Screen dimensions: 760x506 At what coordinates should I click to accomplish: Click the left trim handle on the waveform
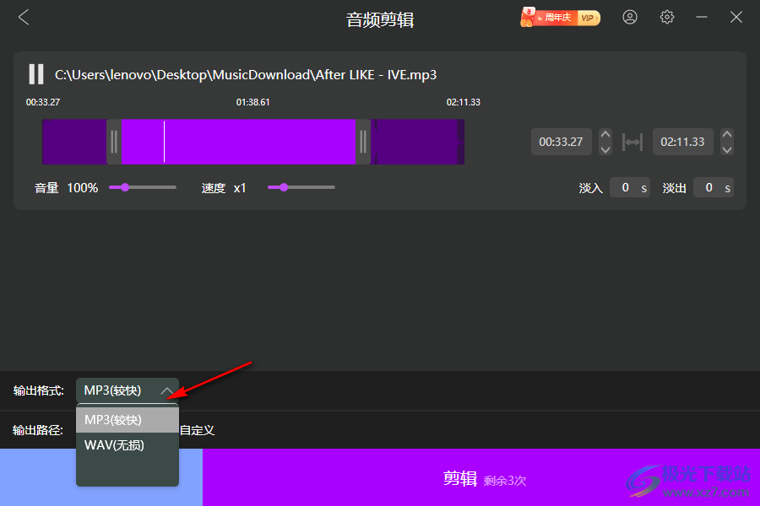115,142
